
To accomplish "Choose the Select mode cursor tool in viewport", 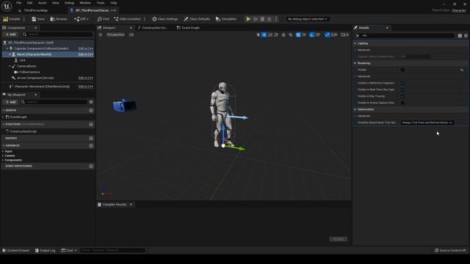I will point(258,34).
